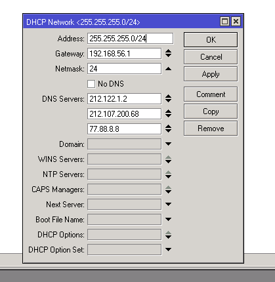Focus the Gateway field 192.168.56.1
This screenshot has width=275, height=282.
pyautogui.click(x=124, y=54)
